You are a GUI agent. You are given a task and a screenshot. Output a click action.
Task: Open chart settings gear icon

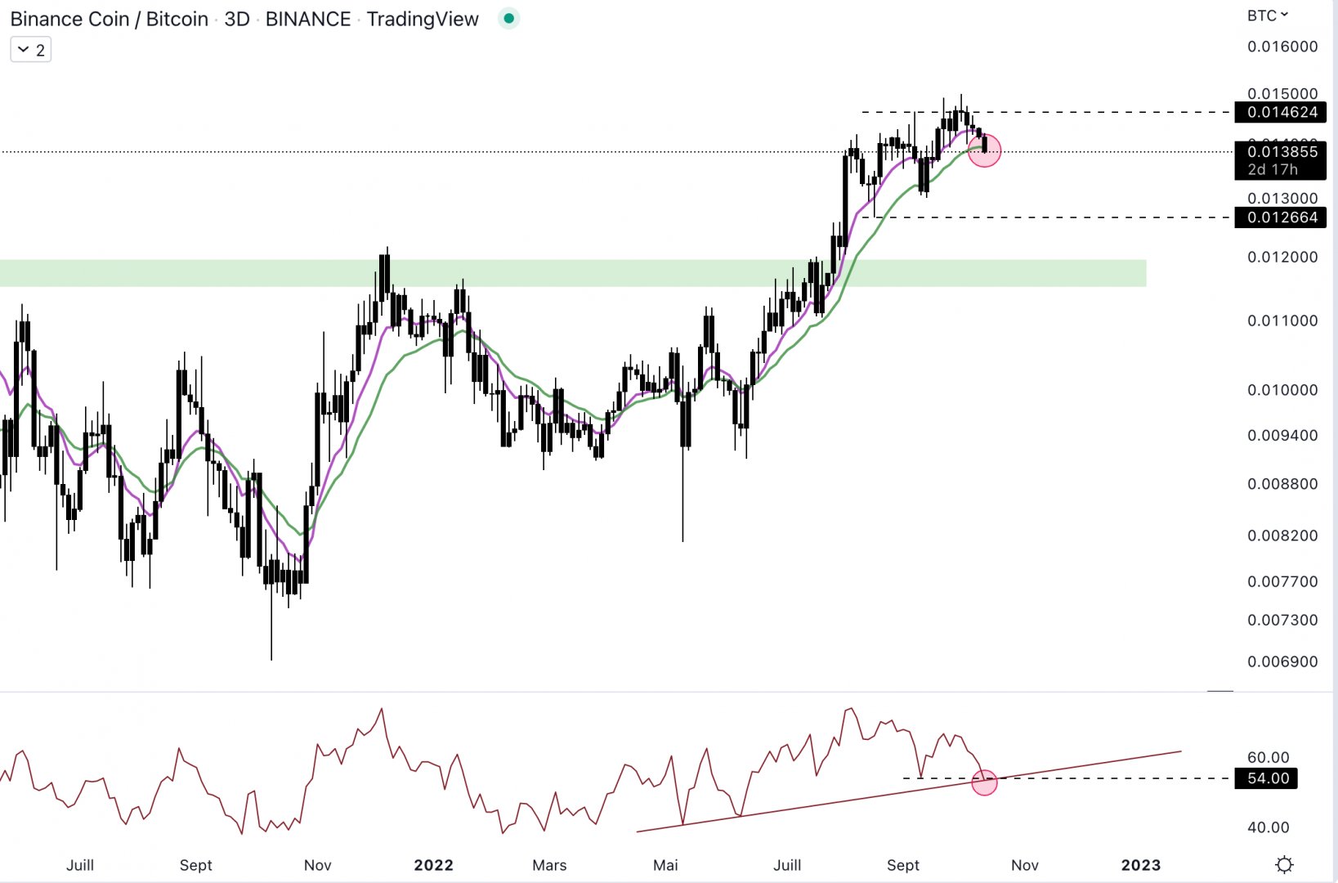[1284, 864]
